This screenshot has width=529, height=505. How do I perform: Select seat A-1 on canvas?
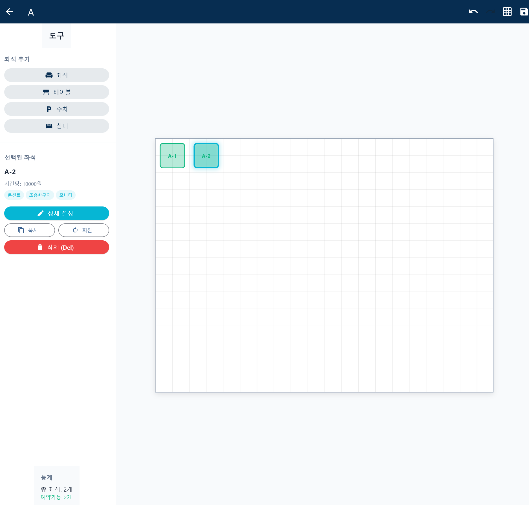(172, 156)
